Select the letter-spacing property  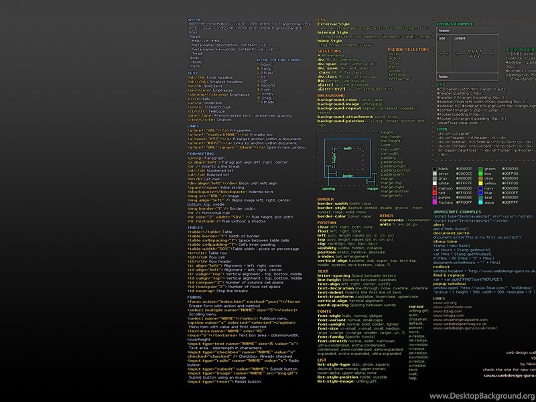pos(334,275)
